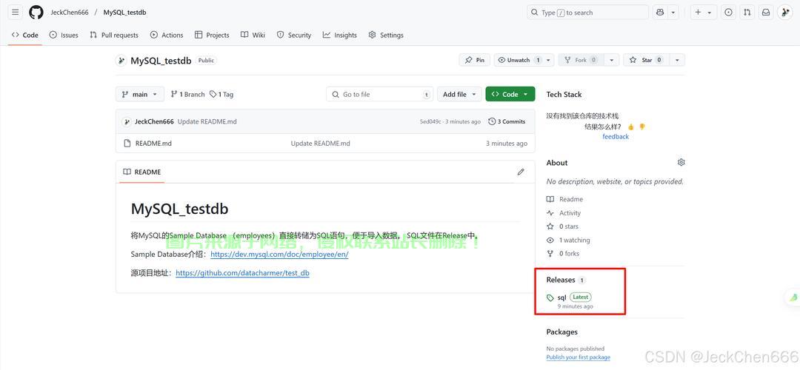Expand the Star lists dropdown arrow

[x=677, y=60]
